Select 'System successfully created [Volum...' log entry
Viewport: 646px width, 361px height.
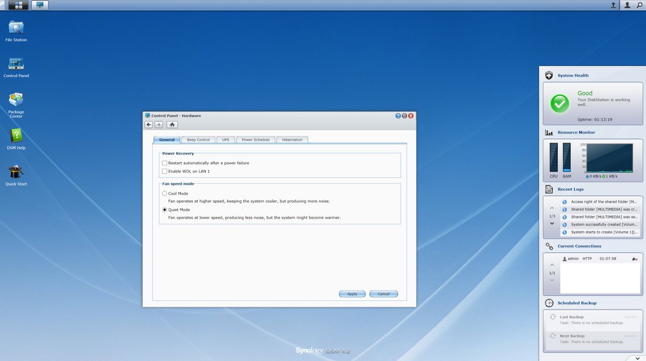[x=601, y=225]
